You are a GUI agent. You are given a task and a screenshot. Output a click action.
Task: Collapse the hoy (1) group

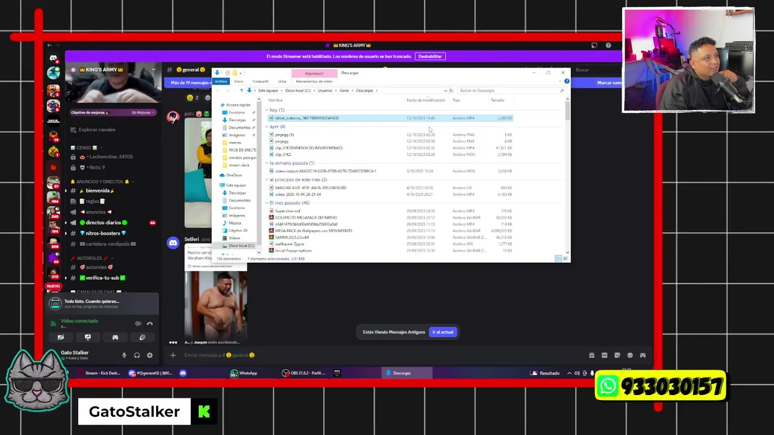pos(267,110)
